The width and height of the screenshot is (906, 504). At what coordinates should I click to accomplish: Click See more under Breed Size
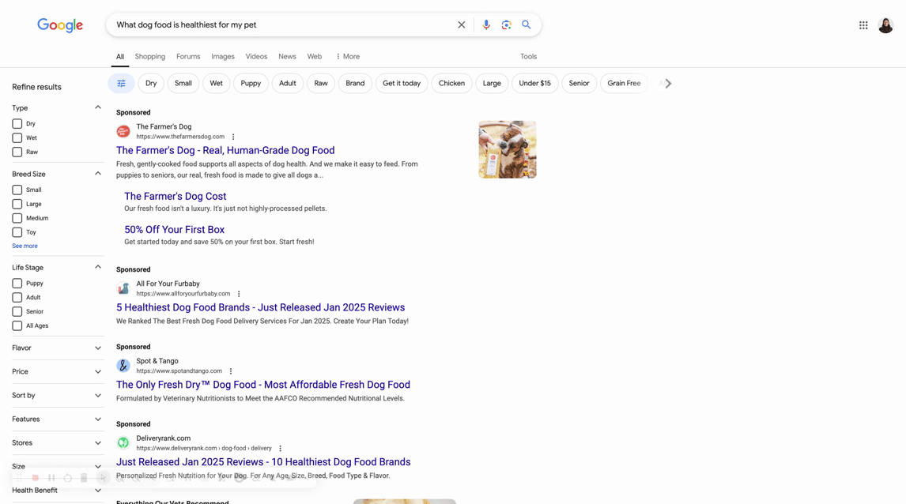pos(25,246)
